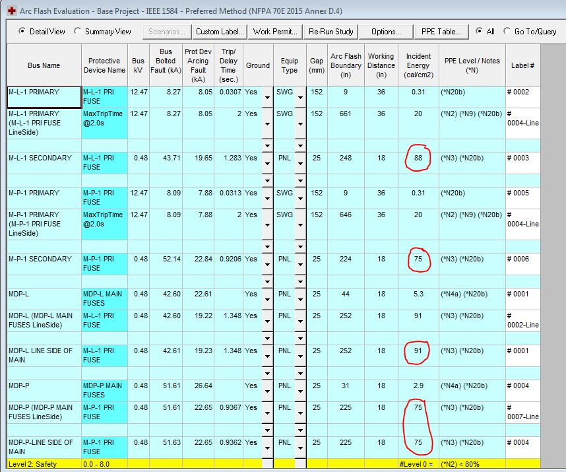
Task: Select the All radio button
Action: coord(479,31)
